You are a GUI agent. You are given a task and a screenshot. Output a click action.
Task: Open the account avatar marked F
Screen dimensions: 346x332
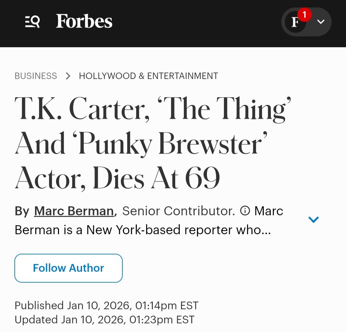tap(295, 22)
